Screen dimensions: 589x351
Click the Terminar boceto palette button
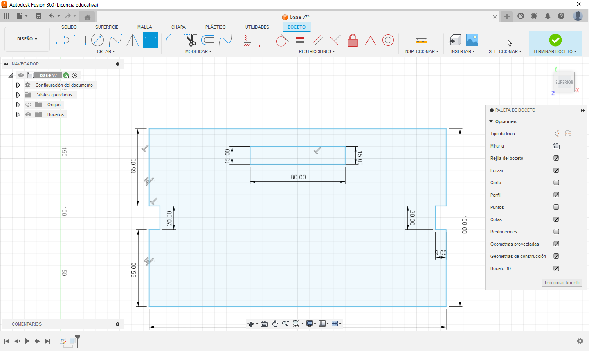tap(562, 283)
